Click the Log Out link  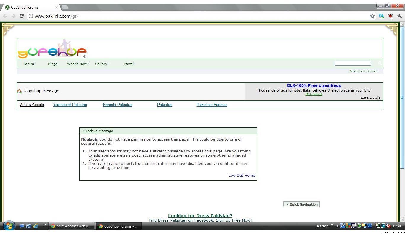click(x=236, y=175)
